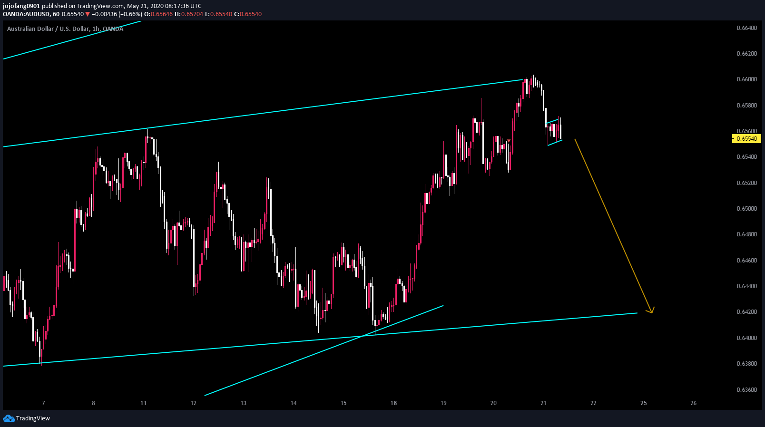The width and height of the screenshot is (765, 427).
Task: Click the 0.65400 price axis label
Action: (746, 157)
